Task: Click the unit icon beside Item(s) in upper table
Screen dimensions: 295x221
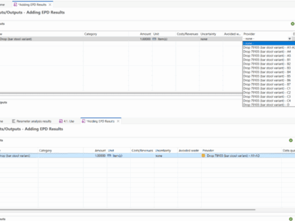Action: [154, 39]
